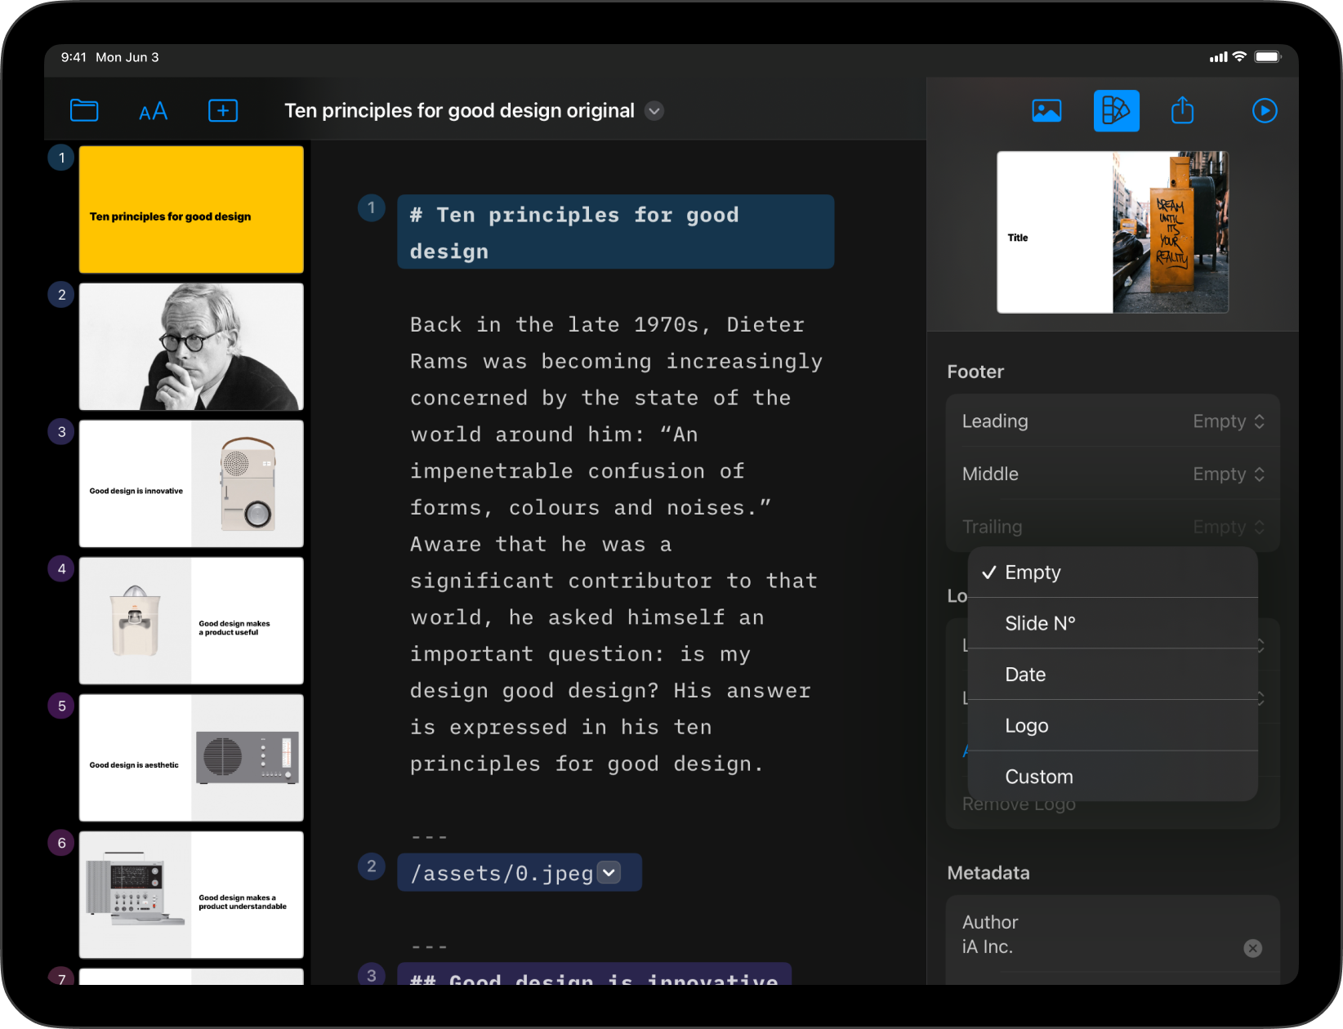Toggle the design themes panel icon
Image resolution: width=1343 pixels, height=1029 pixels.
coord(1116,110)
